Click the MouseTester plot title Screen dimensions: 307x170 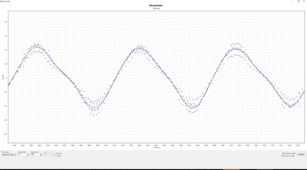tap(156, 5)
